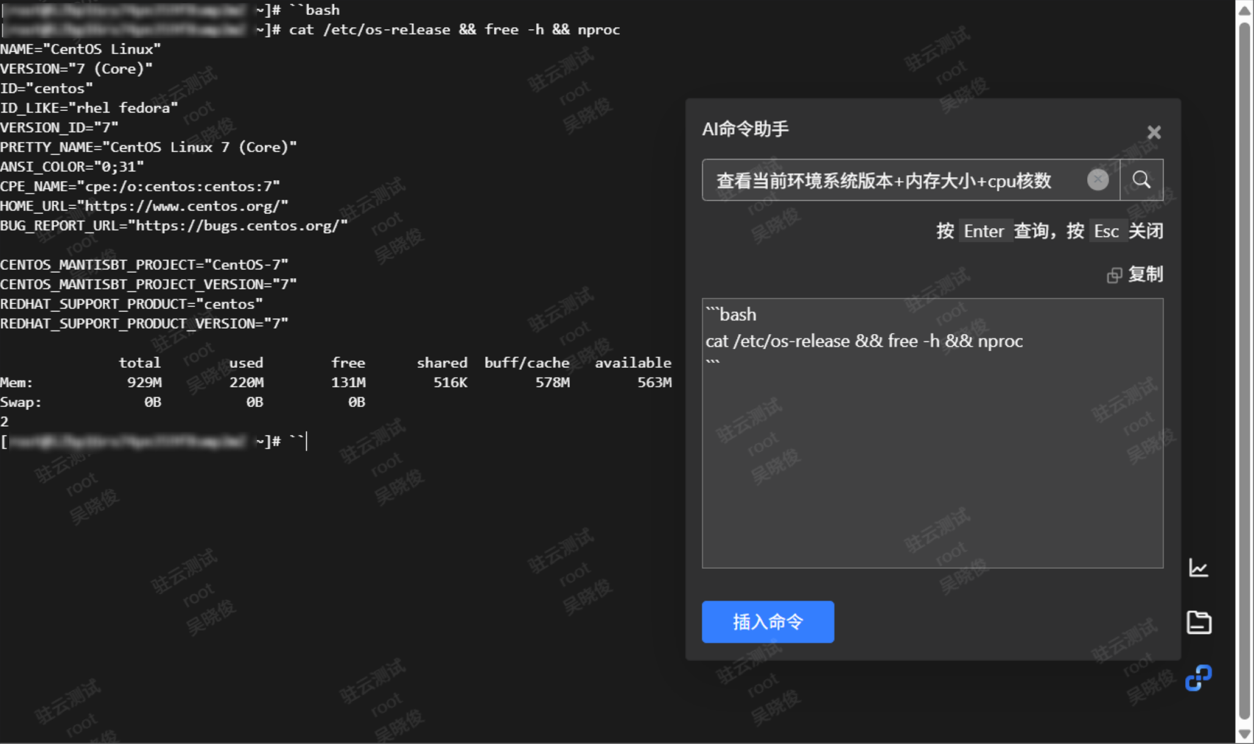Click the available memory value 563M

pyautogui.click(x=654, y=382)
